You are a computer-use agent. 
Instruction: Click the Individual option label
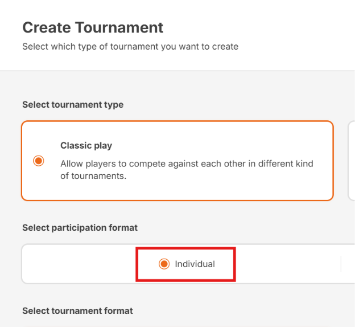tap(195, 264)
